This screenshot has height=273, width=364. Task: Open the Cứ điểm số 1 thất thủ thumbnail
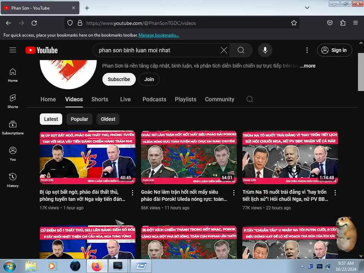pos(87,242)
